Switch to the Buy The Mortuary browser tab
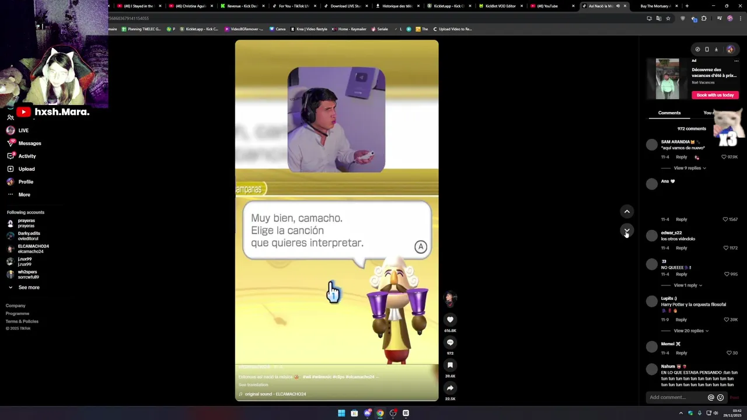The width and height of the screenshot is (747, 420). pos(655,6)
